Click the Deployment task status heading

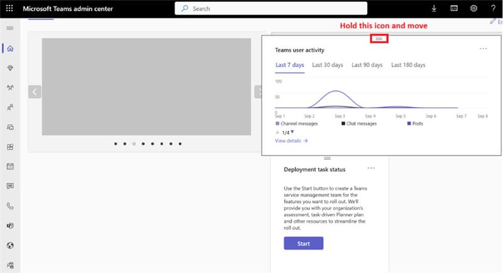tap(315, 169)
